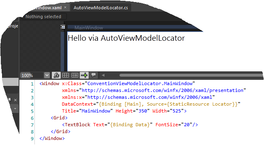Screen dimensions: 264x148
Task: Toggle the snap grid display icon
Action: (66, 75)
